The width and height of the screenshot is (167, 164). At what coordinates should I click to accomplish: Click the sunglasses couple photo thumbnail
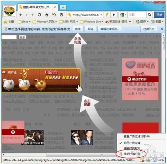click(x=82, y=137)
